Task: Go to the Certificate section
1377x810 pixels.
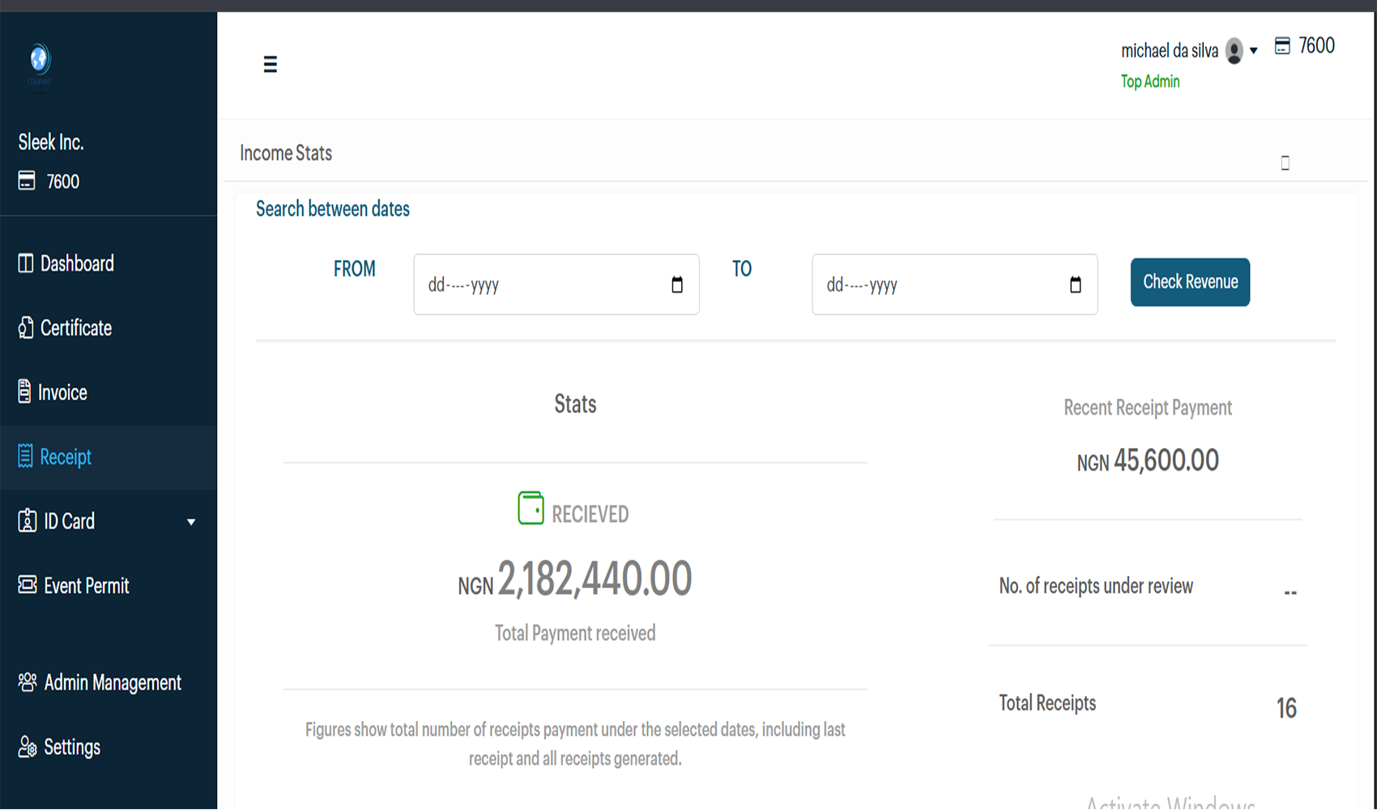Action: [75, 328]
